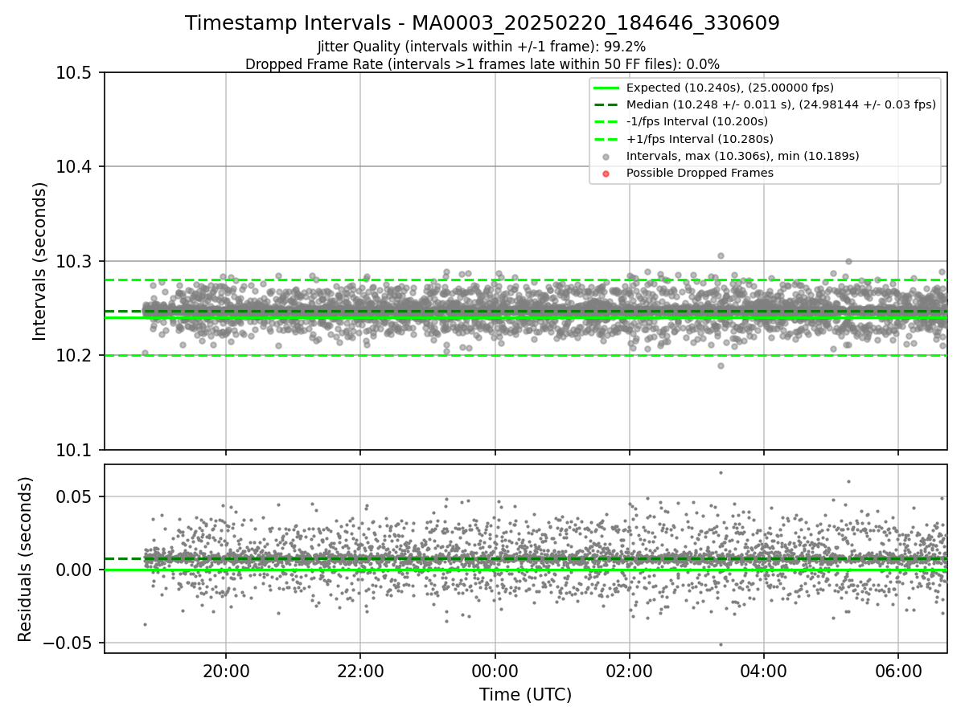Click the "Time (UTC)" x-axis label

(x=525, y=694)
